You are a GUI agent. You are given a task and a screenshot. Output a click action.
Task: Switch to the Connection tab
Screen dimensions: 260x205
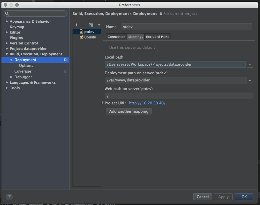(116, 37)
